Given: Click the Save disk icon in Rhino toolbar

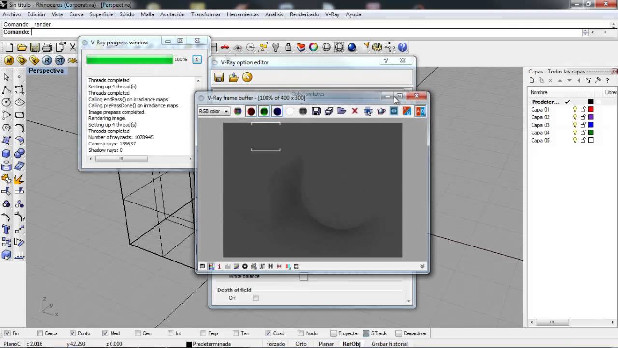Looking at the screenshot, I should tap(35, 47).
